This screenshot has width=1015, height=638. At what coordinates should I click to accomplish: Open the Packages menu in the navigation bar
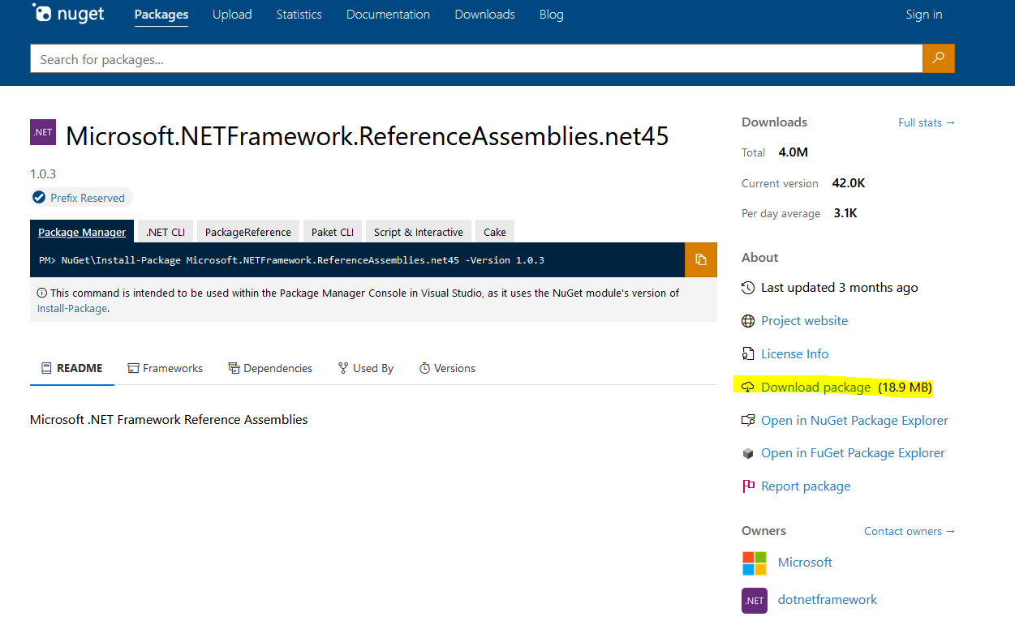coord(161,14)
